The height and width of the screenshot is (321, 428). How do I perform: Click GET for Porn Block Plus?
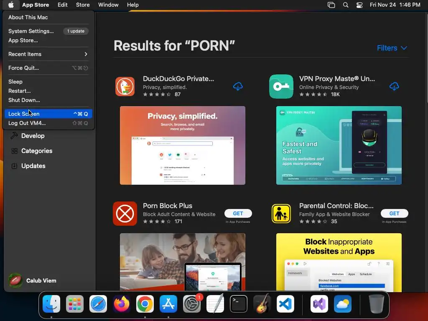coord(238,214)
